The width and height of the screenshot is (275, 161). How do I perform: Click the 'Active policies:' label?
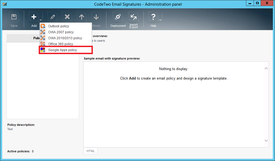(19, 151)
